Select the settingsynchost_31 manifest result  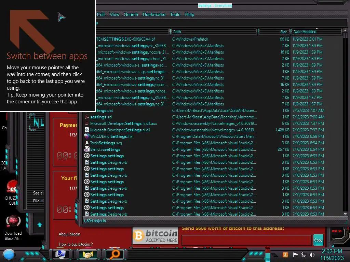[x=132, y=59]
